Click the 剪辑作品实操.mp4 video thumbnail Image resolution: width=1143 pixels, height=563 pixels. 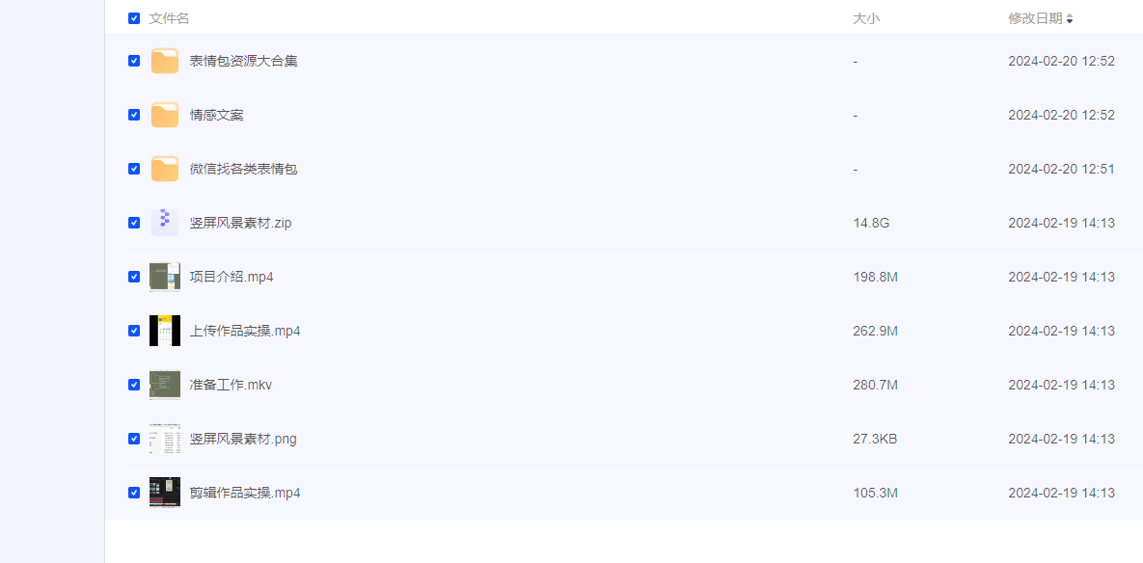[165, 493]
